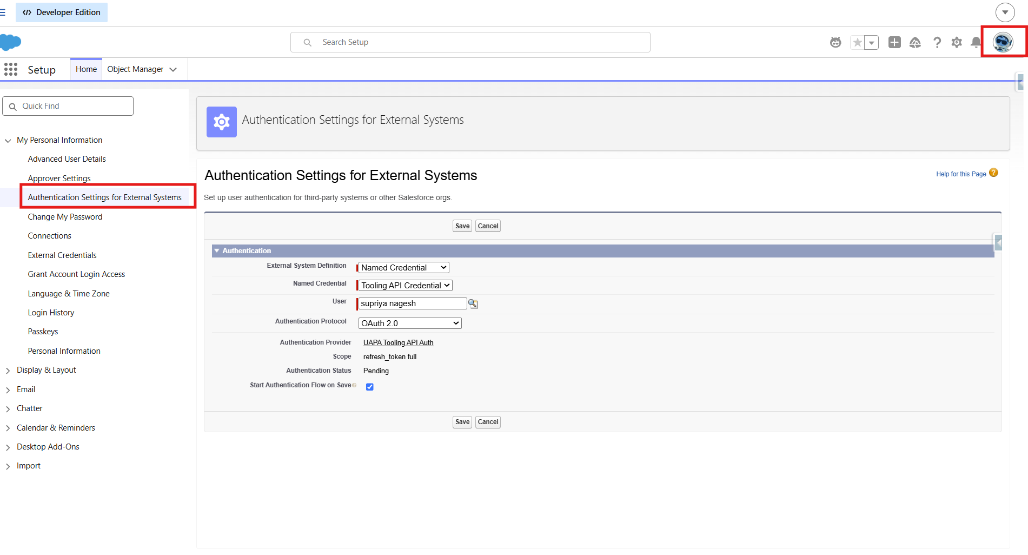The width and height of the screenshot is (1028, 555).
Task: Open the App Launcher grid icon
Action: (11, 69)
